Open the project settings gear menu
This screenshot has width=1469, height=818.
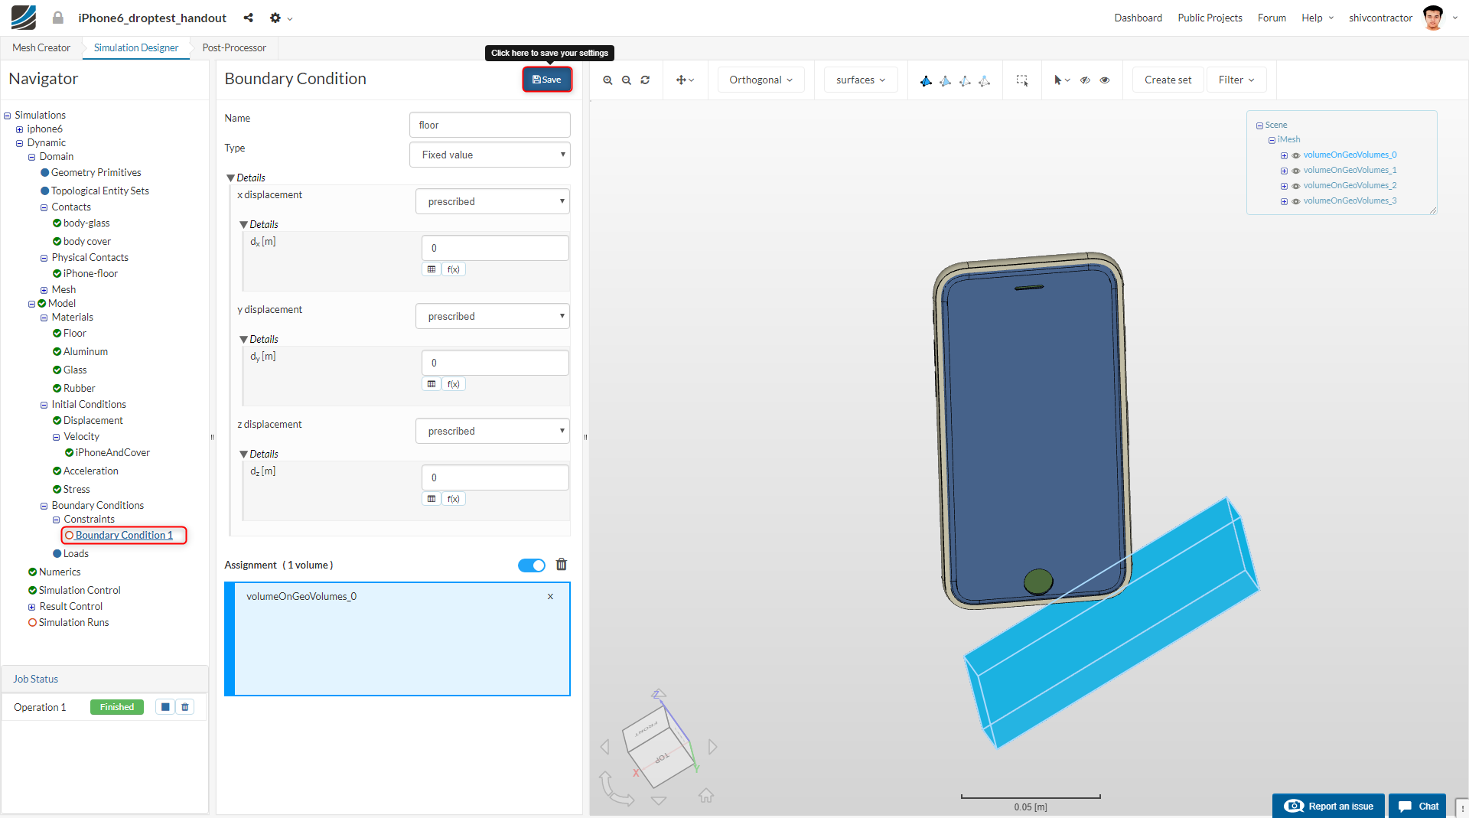coord(281,18)
